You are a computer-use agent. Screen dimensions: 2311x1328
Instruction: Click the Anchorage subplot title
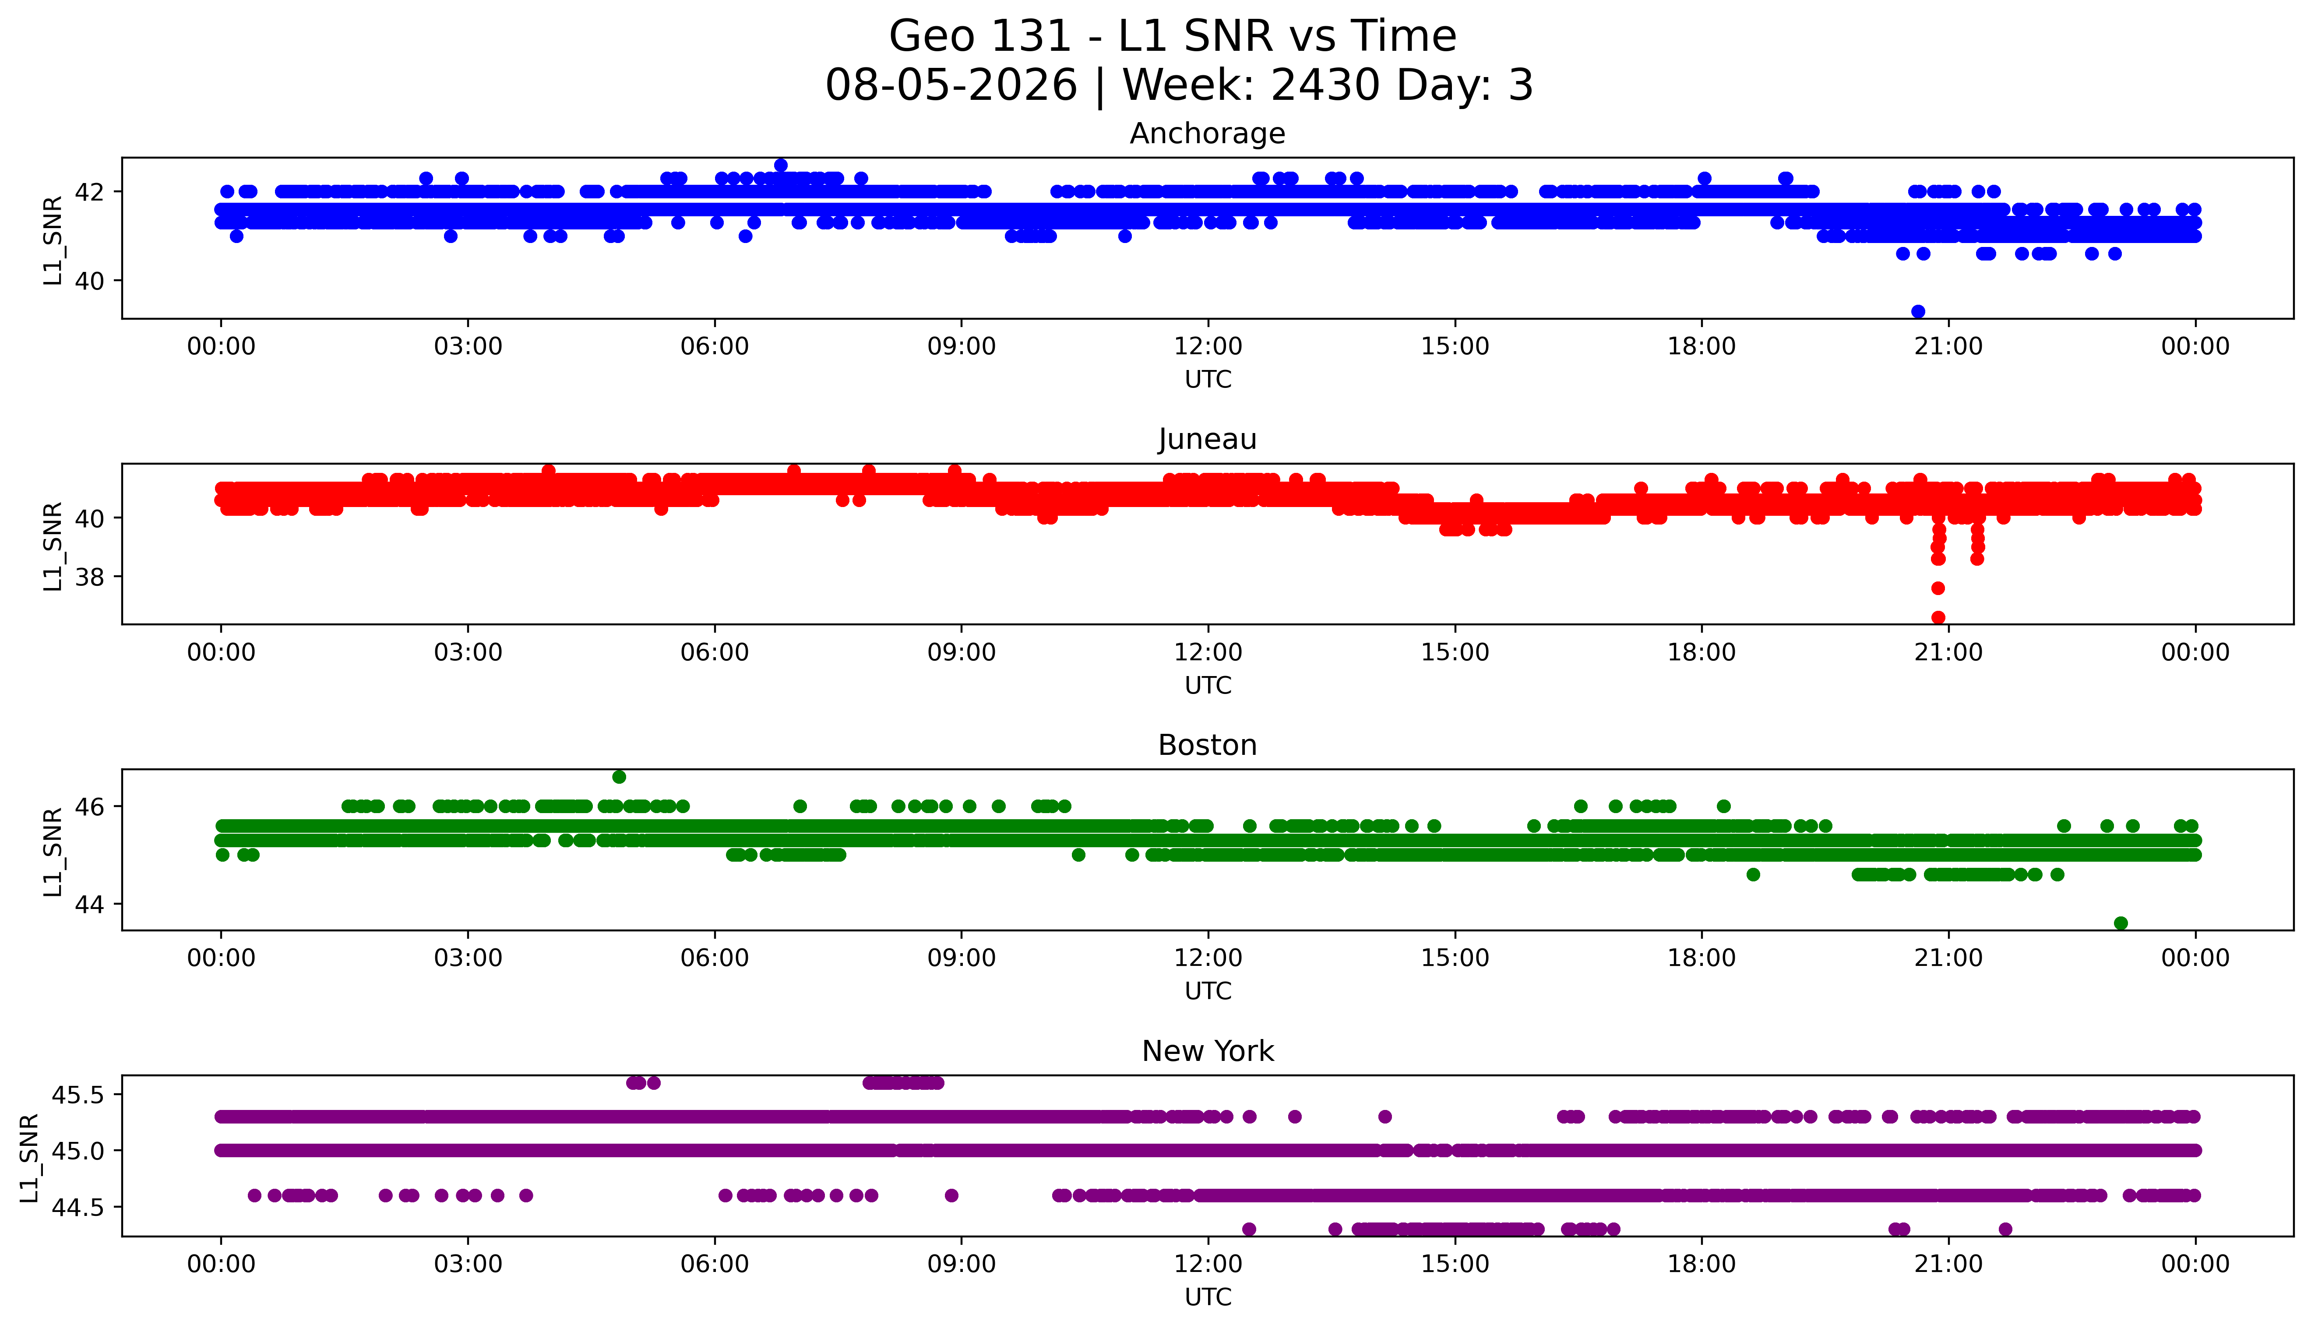click(x=1208, y=134)
